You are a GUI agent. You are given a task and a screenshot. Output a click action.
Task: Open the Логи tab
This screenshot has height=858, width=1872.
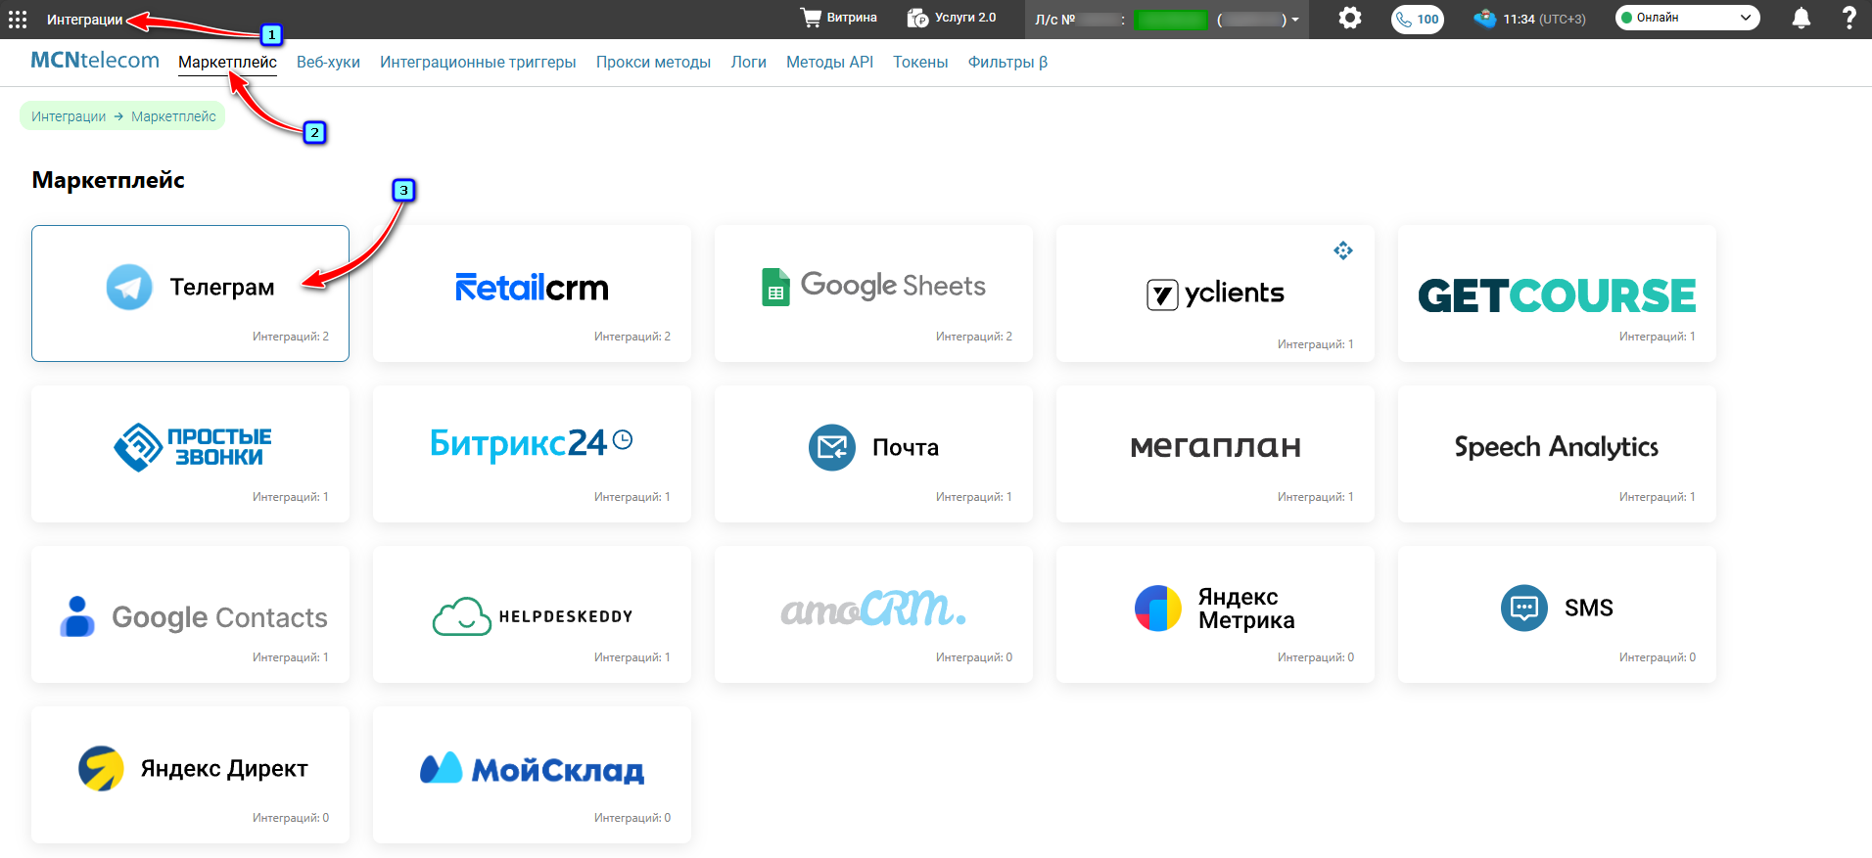pos(748,62)
